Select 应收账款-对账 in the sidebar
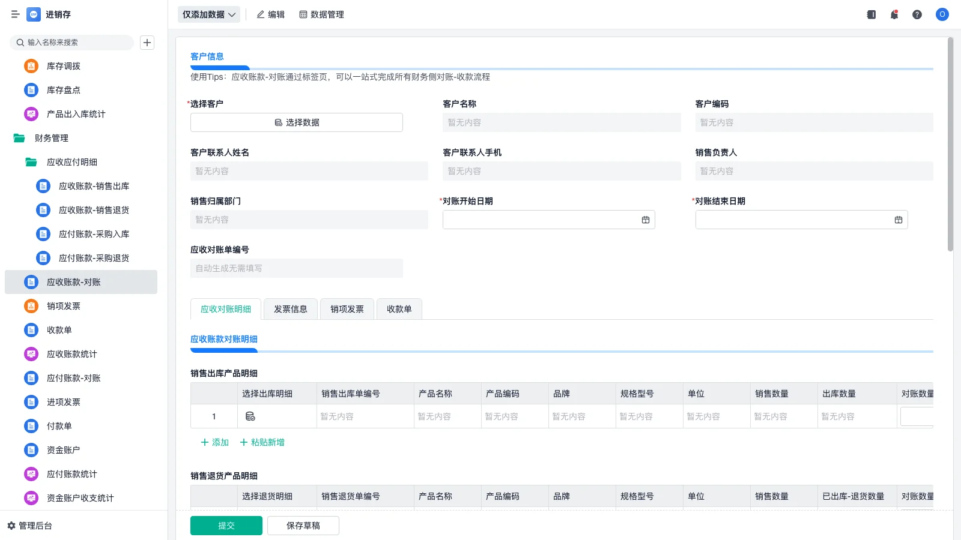The height and width of the screenshot is (540, 961). pyautogui.click(x=81, y=282)
